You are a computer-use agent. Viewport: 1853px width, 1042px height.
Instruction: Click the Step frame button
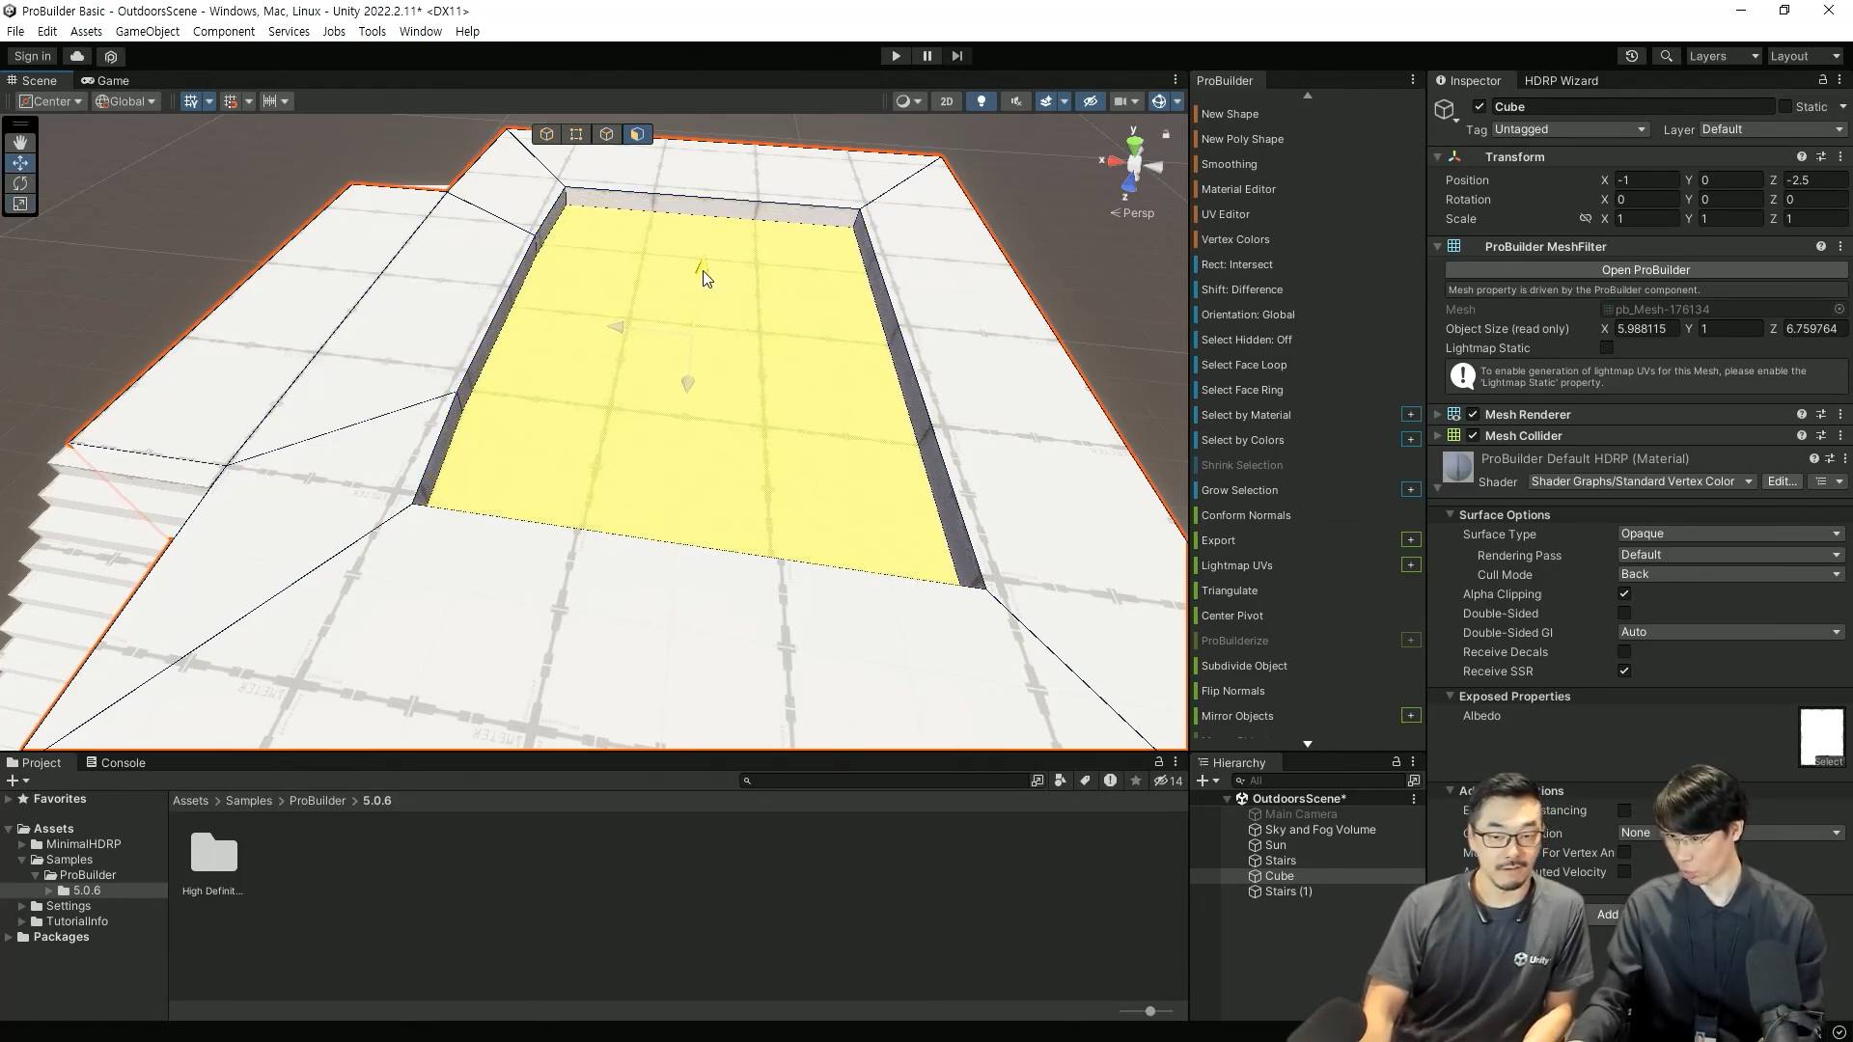(x=956, y=56)
